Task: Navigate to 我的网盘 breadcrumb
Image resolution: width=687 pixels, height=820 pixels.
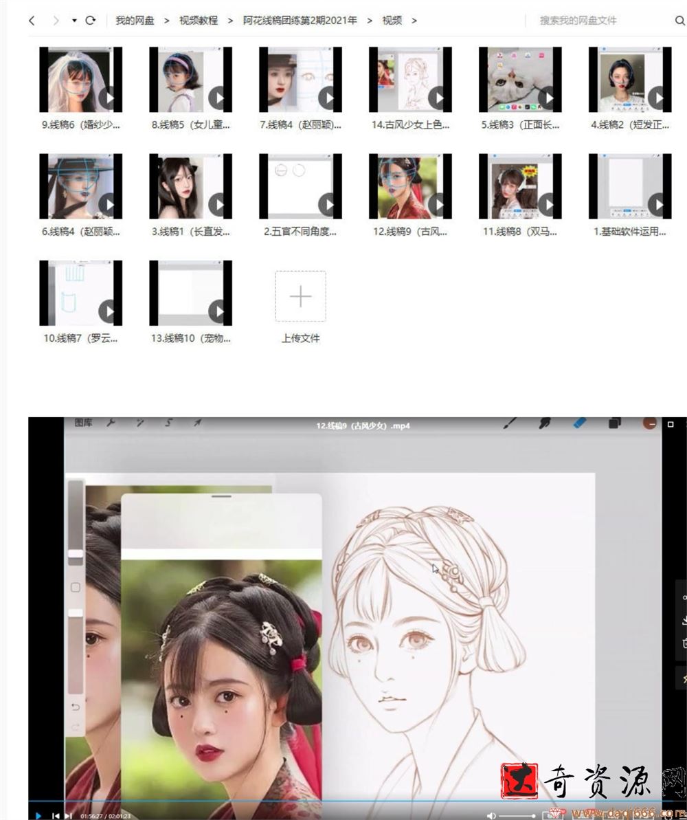Action: point(135,21)
